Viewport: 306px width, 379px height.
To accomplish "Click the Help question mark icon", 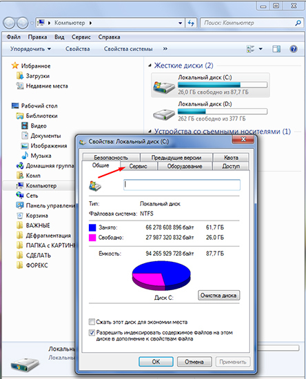I will (294, 49).
